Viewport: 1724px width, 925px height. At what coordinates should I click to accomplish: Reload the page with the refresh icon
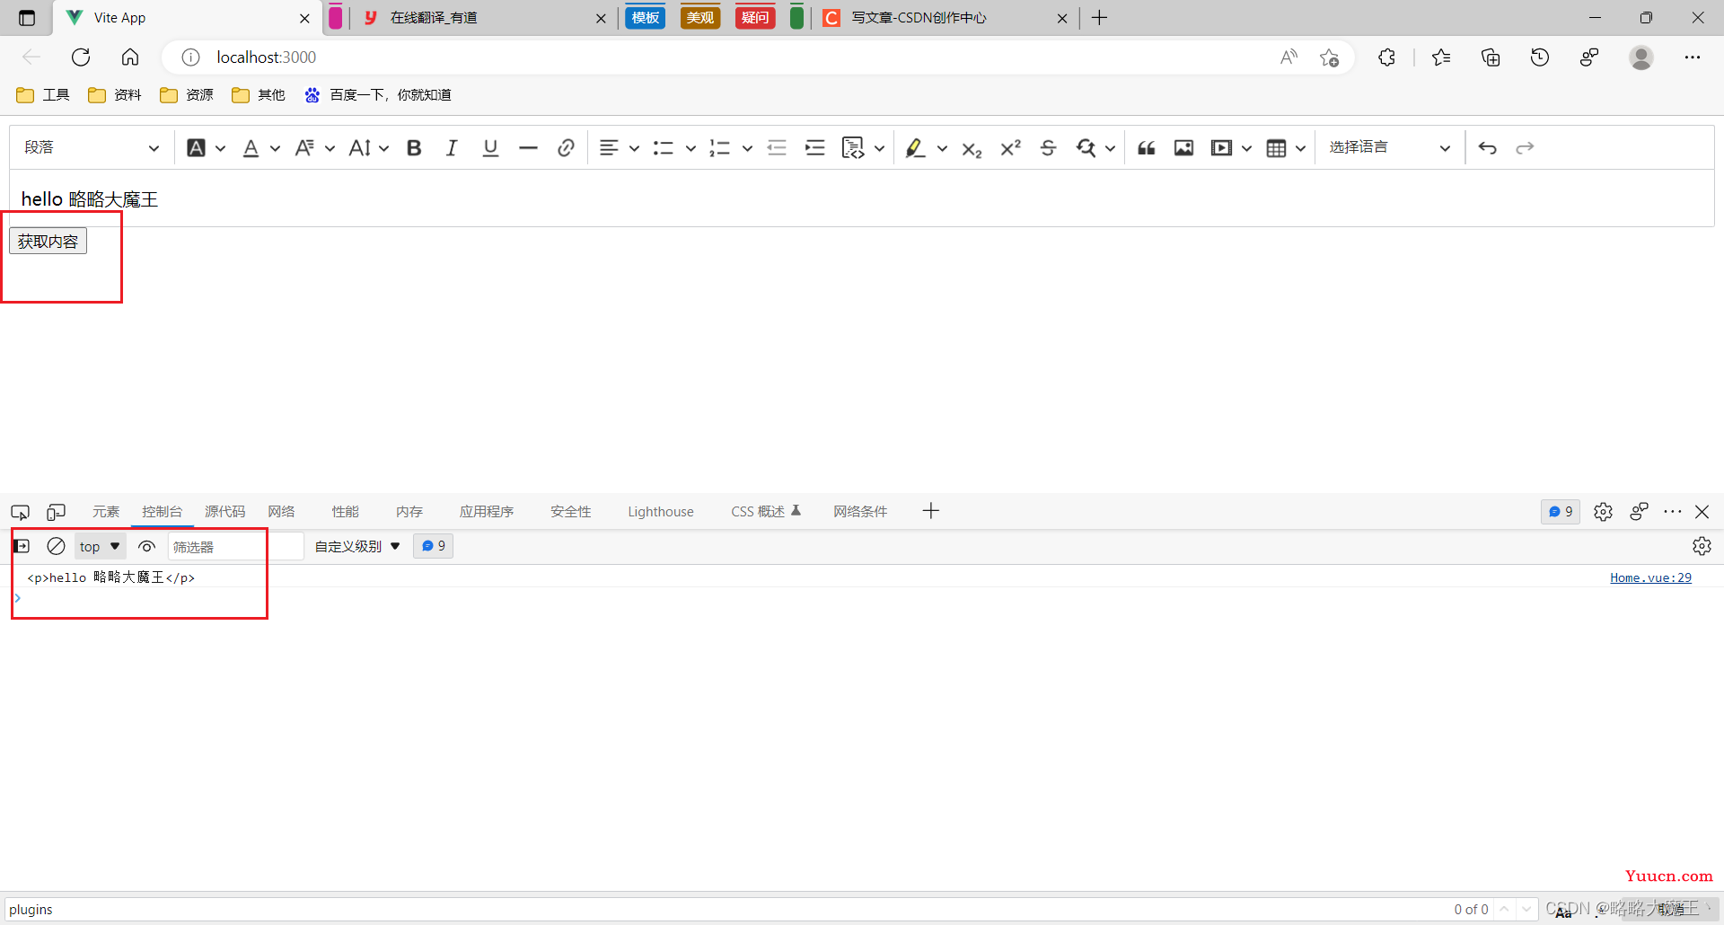[81, 57]
